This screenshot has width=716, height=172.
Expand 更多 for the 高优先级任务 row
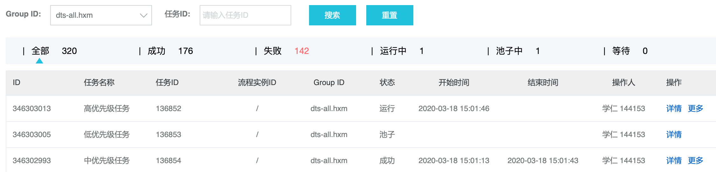(x=695, y=109)
